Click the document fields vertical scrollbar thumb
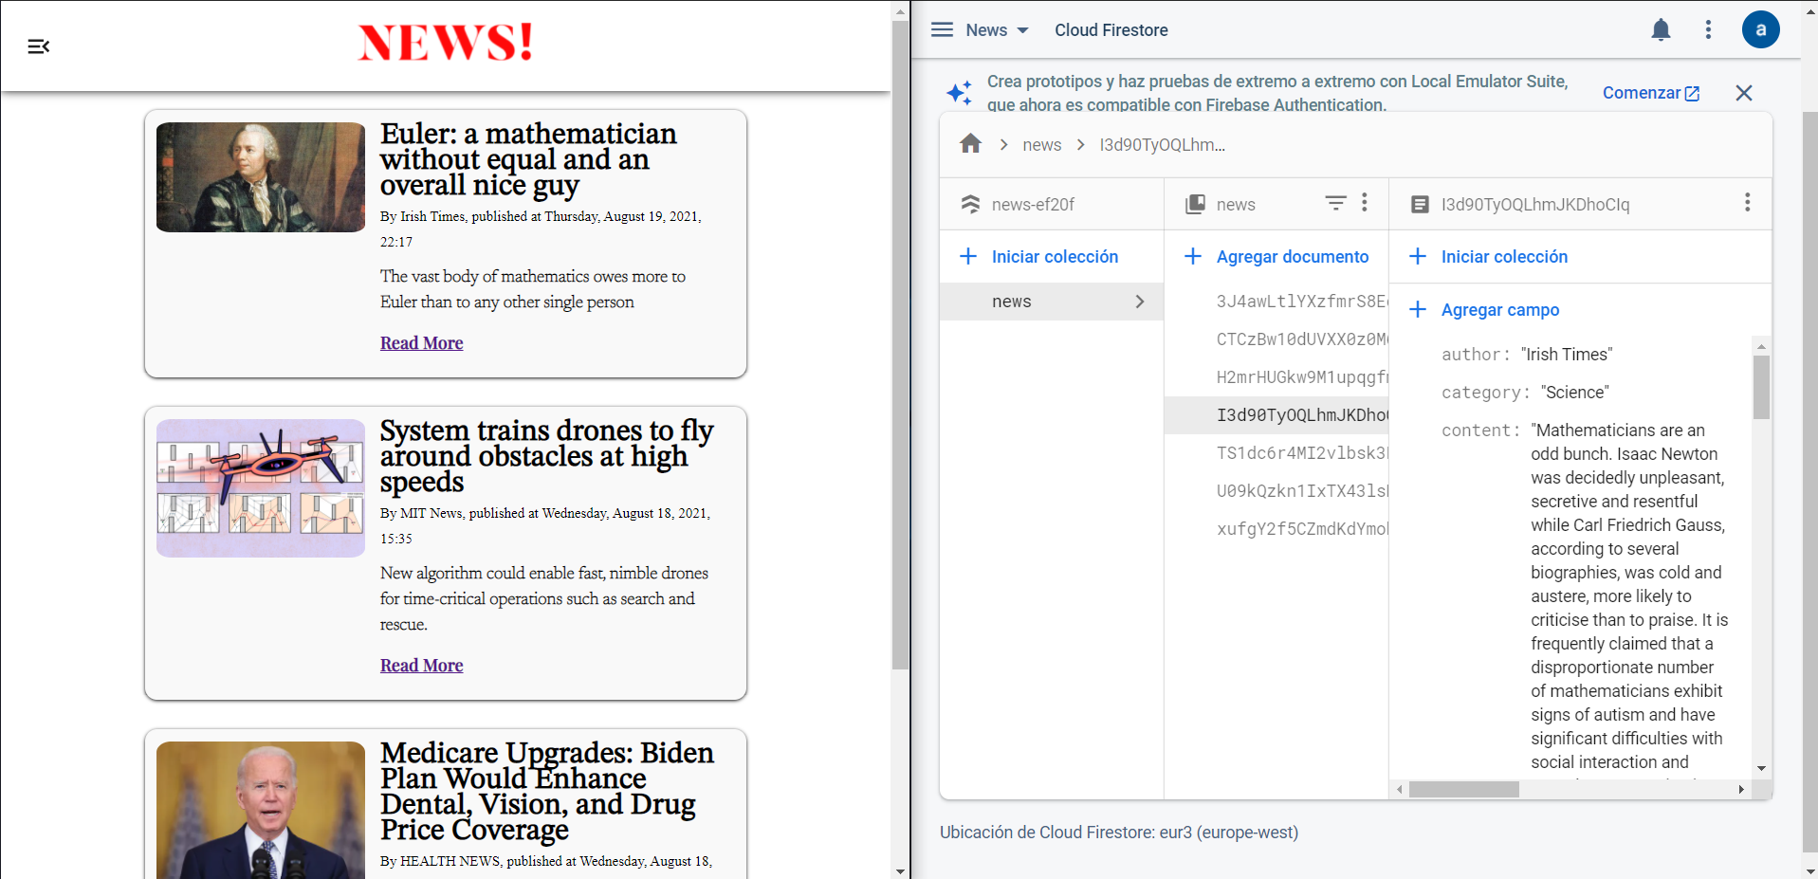The height and width of the screenshot is (879, 1818). pos(1761,387)
